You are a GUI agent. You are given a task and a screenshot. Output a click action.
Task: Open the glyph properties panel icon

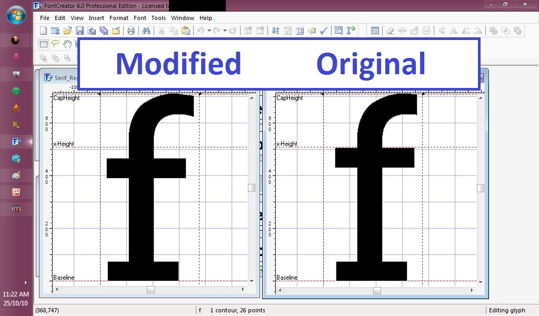tap(375, 31)
